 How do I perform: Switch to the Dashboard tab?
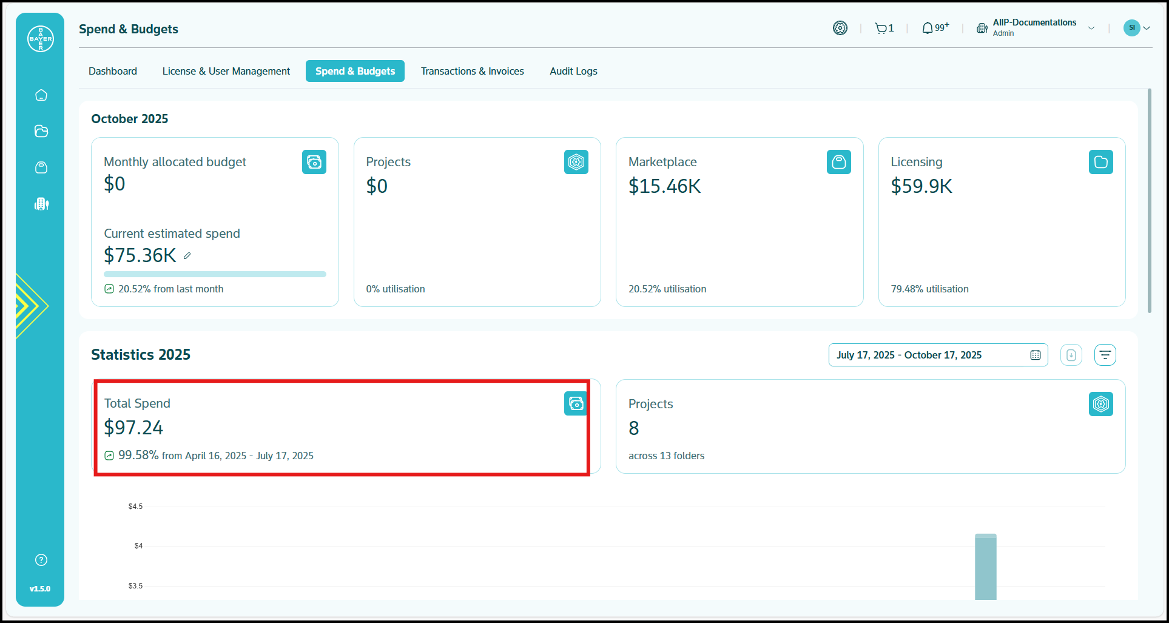pyautogui.click(x=113, y=71)
